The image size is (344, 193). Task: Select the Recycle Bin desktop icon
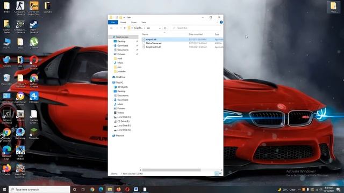(x=7, y=80)
